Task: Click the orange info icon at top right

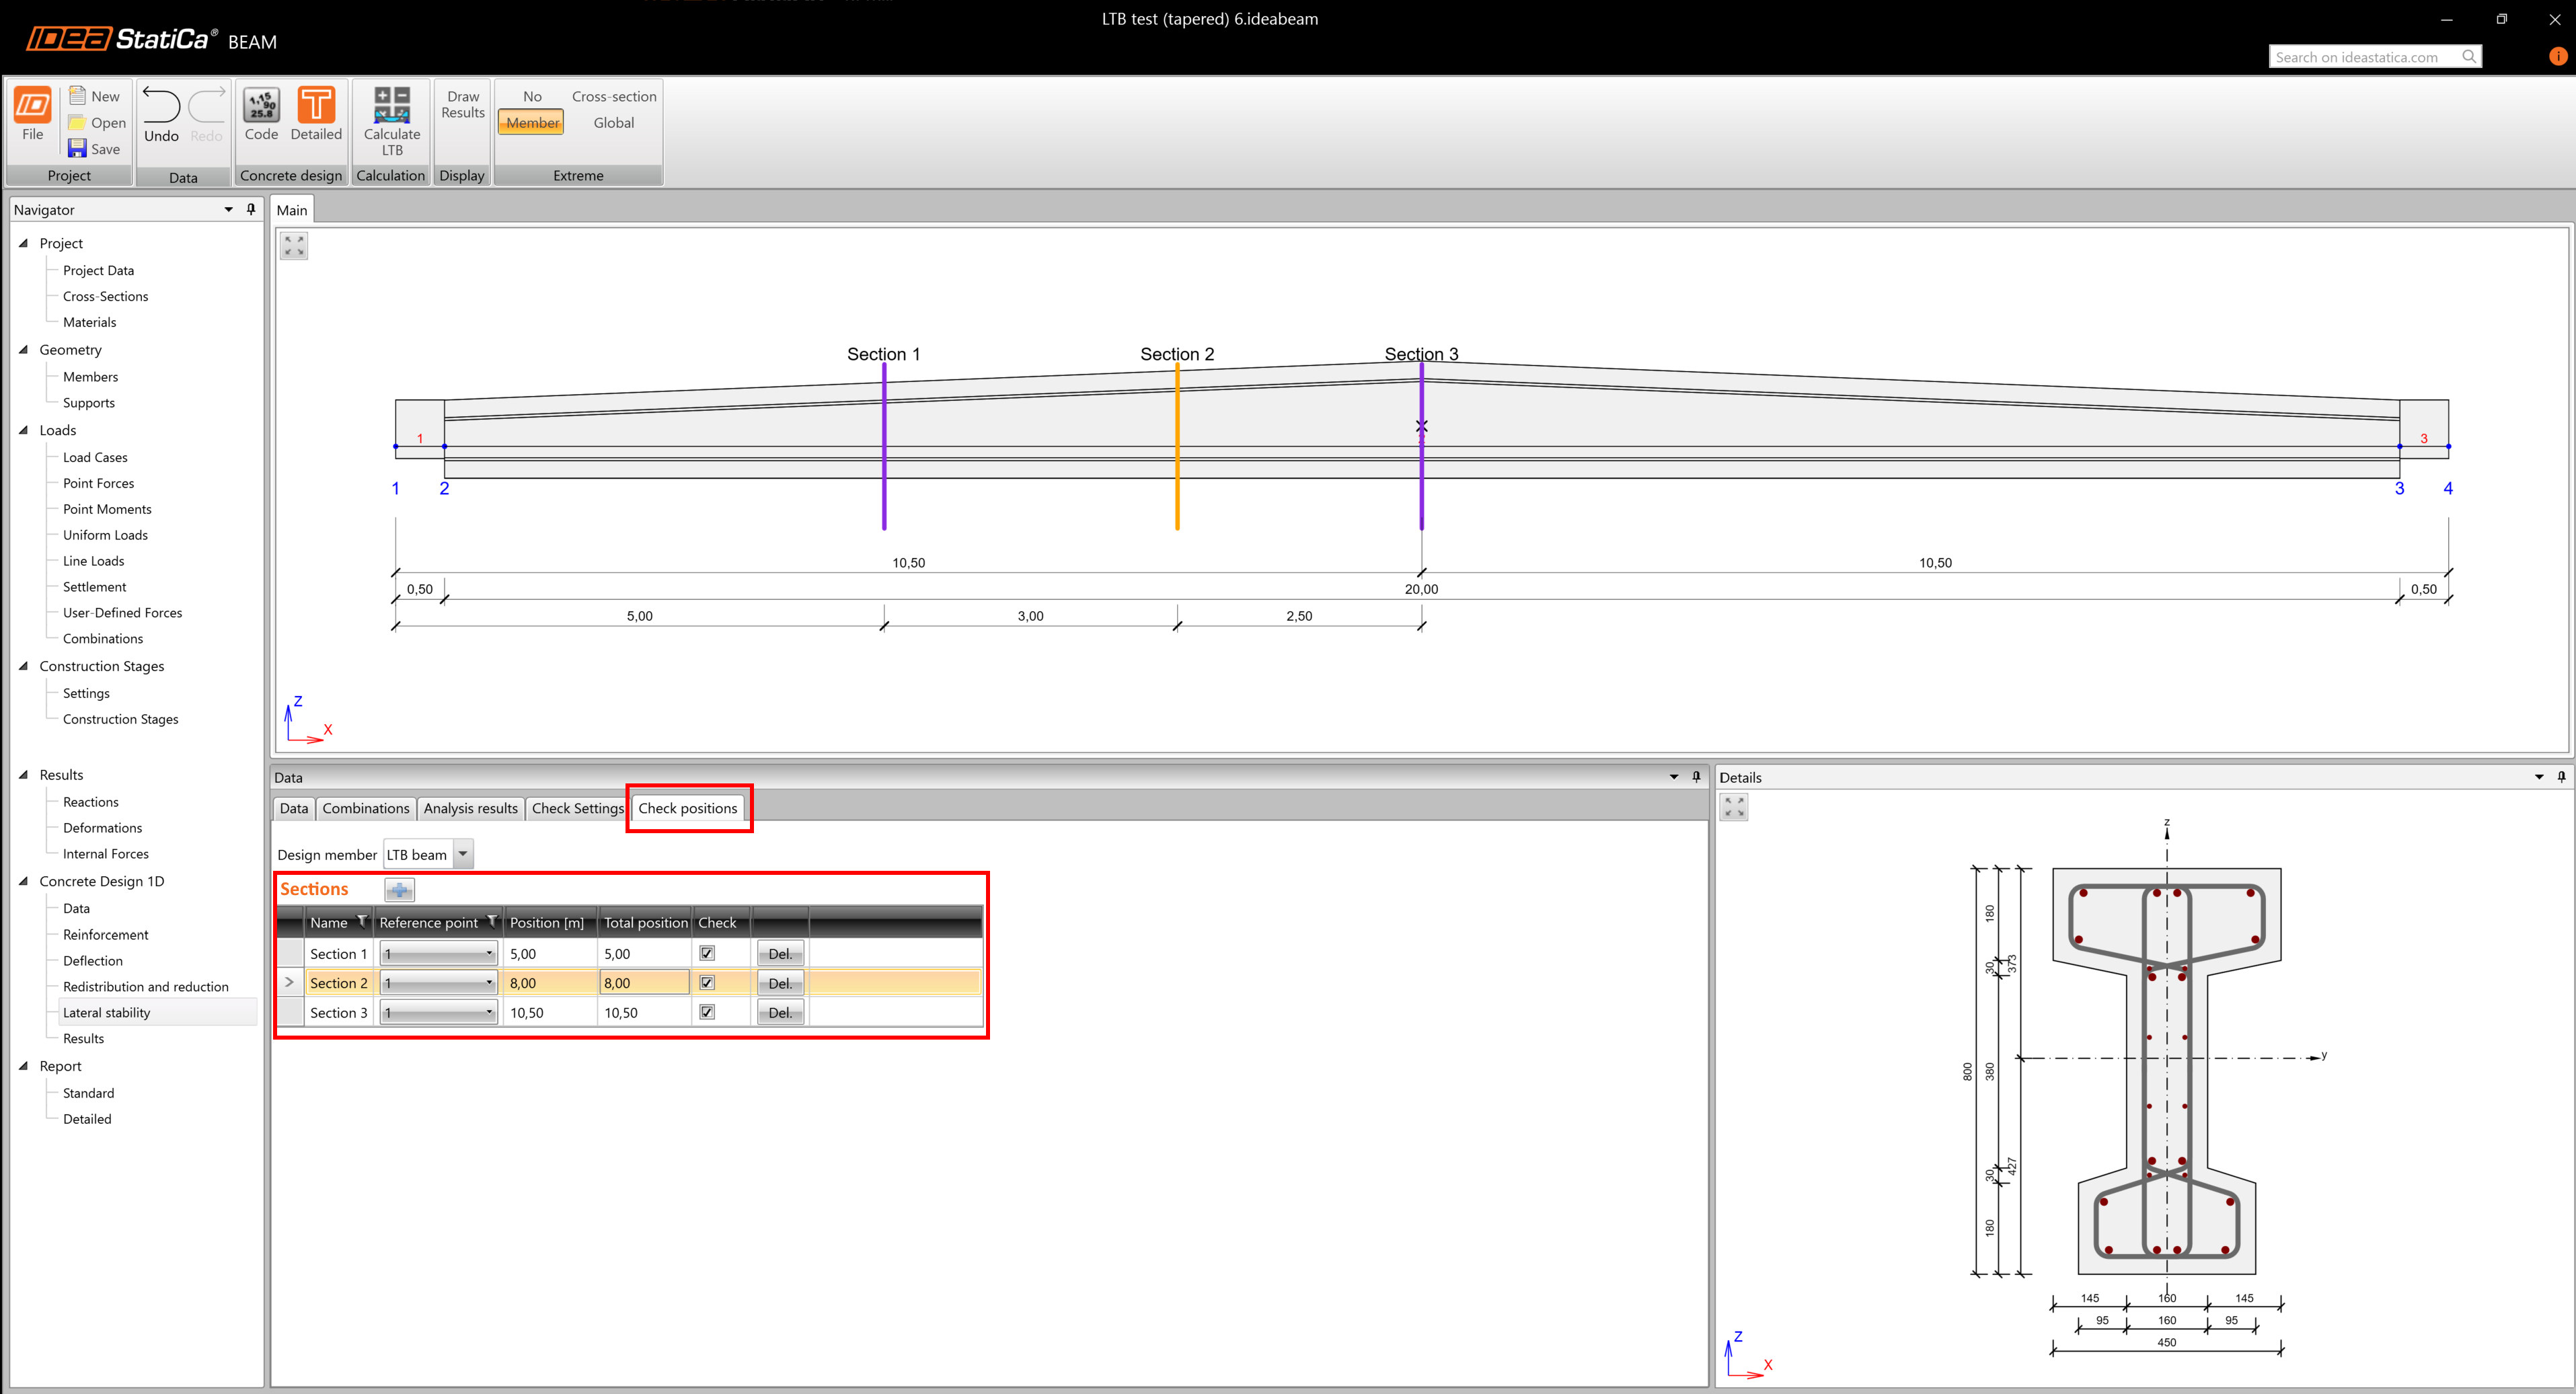Action: [2557, 57]
